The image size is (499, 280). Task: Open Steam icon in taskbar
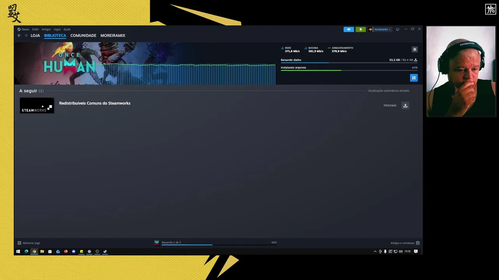tap(105, 252)
